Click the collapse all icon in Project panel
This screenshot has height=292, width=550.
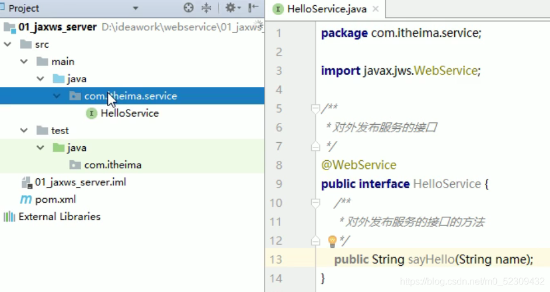(206, 8)
